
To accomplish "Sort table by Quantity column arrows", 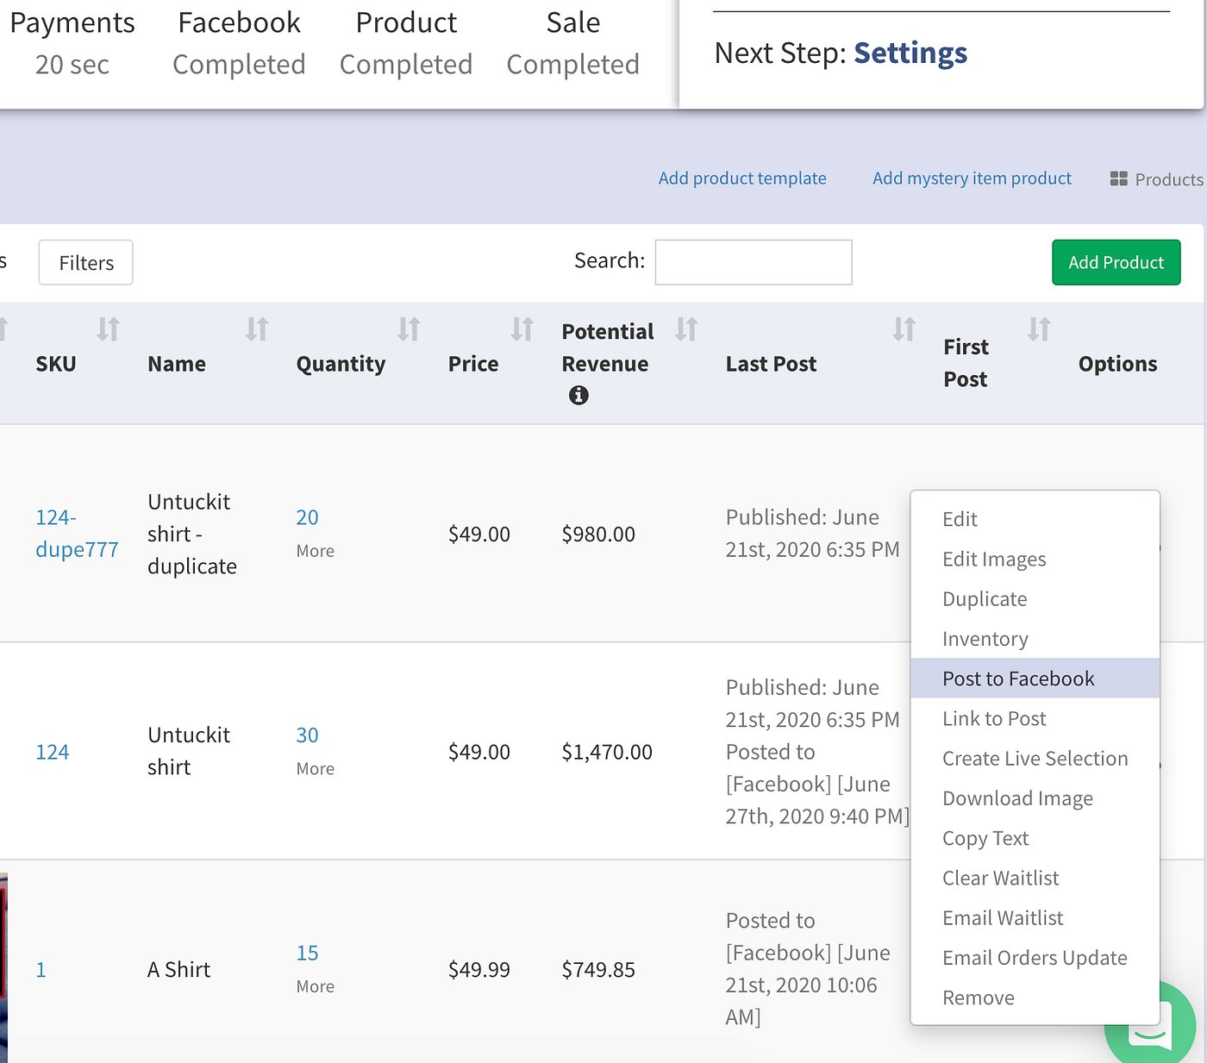I will coord(409,329).
